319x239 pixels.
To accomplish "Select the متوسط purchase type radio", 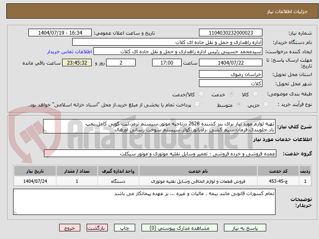I will point(239,104).
